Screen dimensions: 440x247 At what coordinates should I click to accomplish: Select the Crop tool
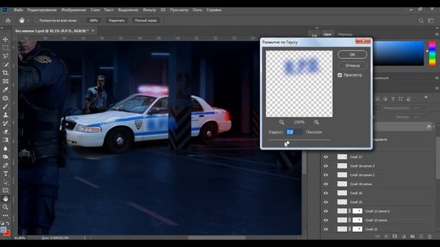[x=5, y=73]
